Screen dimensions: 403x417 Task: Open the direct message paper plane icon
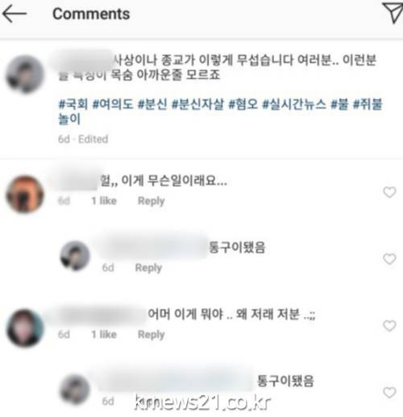tap(393, 13)
